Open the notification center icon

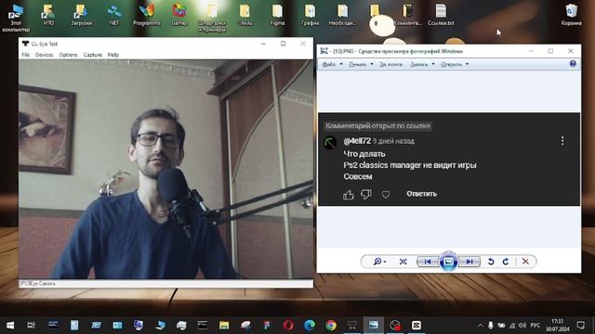click(580, 326)
